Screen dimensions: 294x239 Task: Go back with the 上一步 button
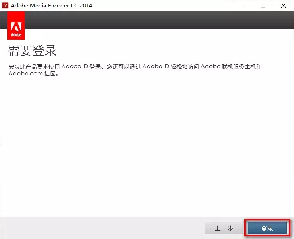224,228
